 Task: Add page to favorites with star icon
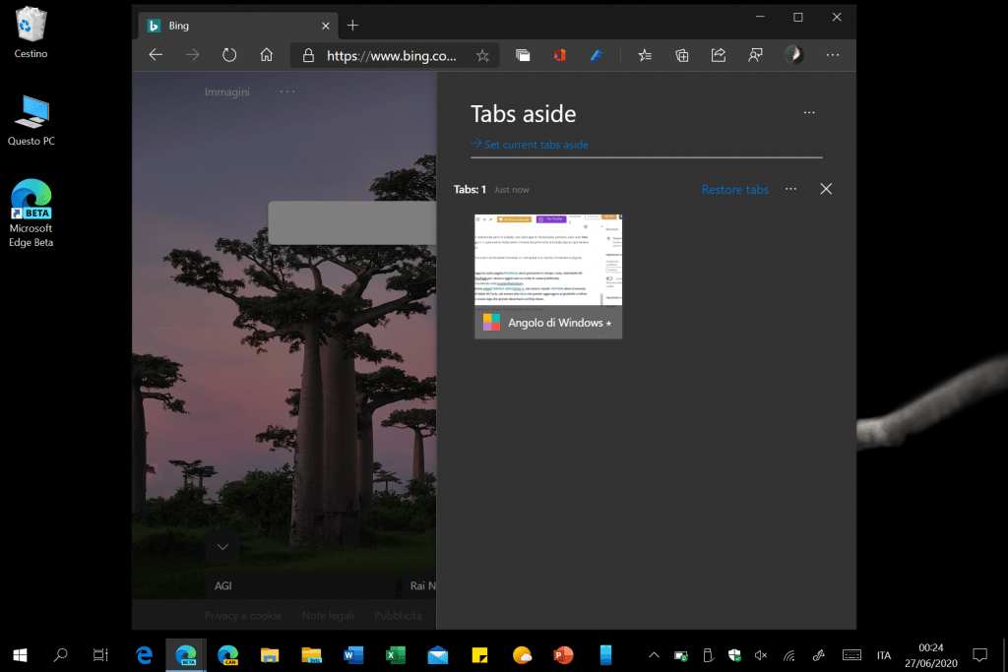[482, 56]
